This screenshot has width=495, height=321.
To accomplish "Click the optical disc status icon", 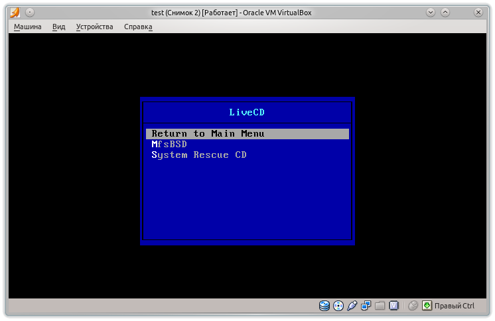I will [x=338, y=306].
